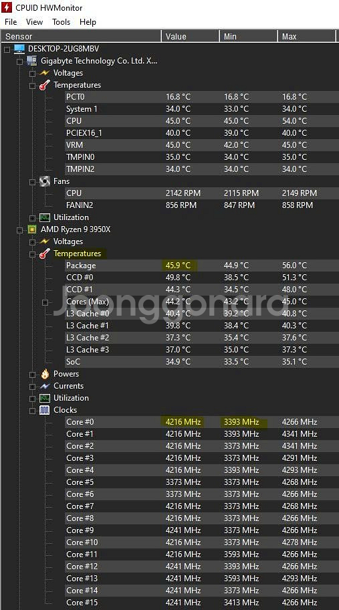Select the TMPIN0 row
339x610 pixels.
201,157
